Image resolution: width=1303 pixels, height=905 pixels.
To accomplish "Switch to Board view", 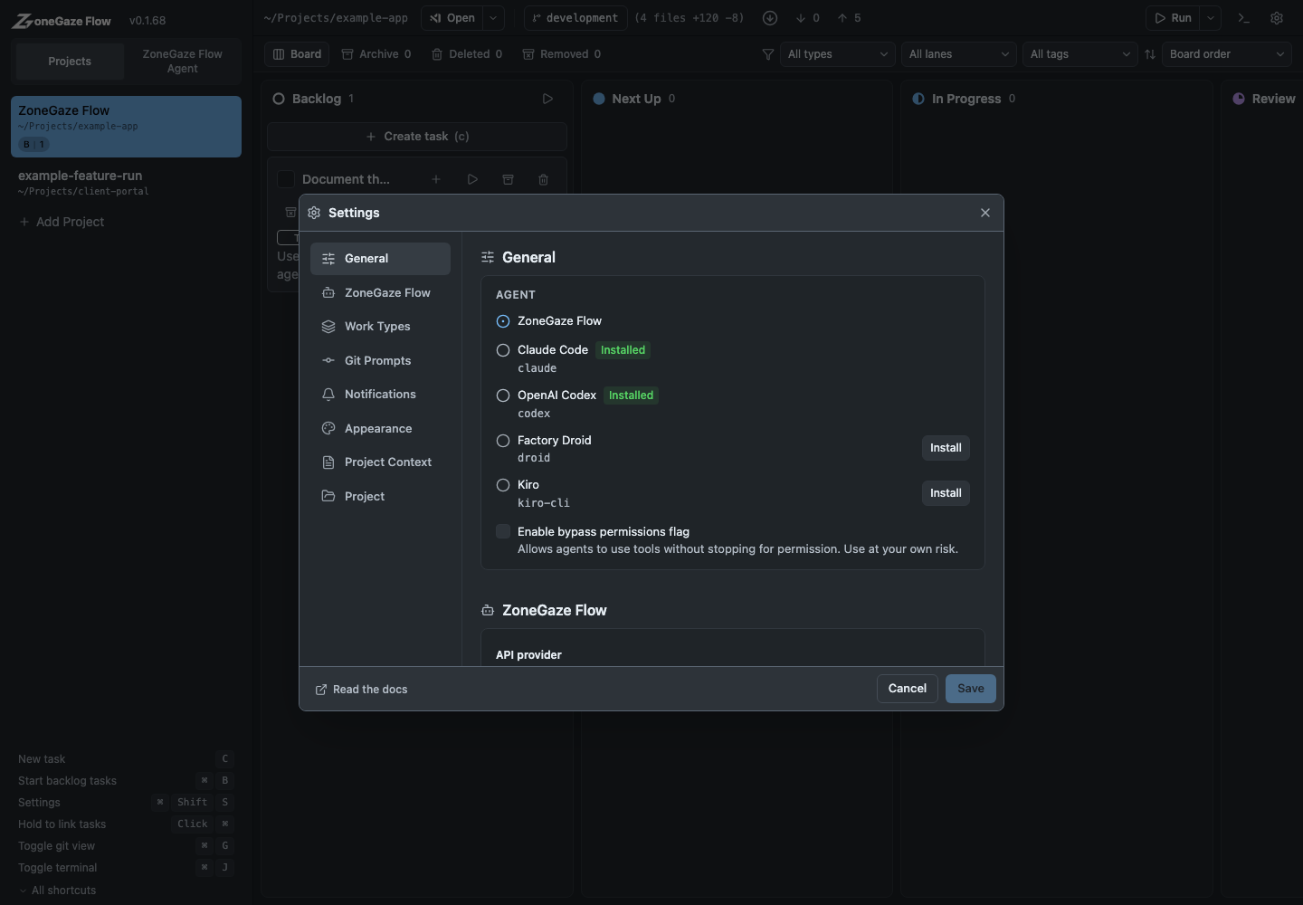I will tap(298, 54).
